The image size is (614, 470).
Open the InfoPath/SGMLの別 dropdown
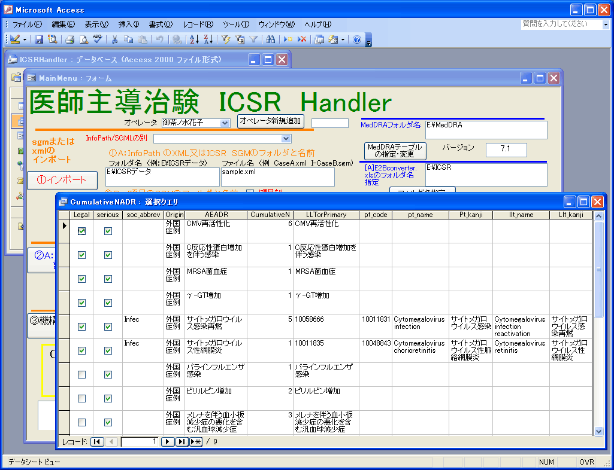point(286,139)
